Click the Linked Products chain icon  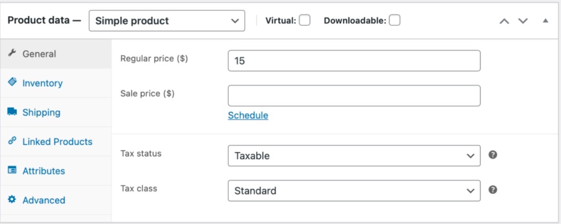pyautogui.click(x=12, y=141)
